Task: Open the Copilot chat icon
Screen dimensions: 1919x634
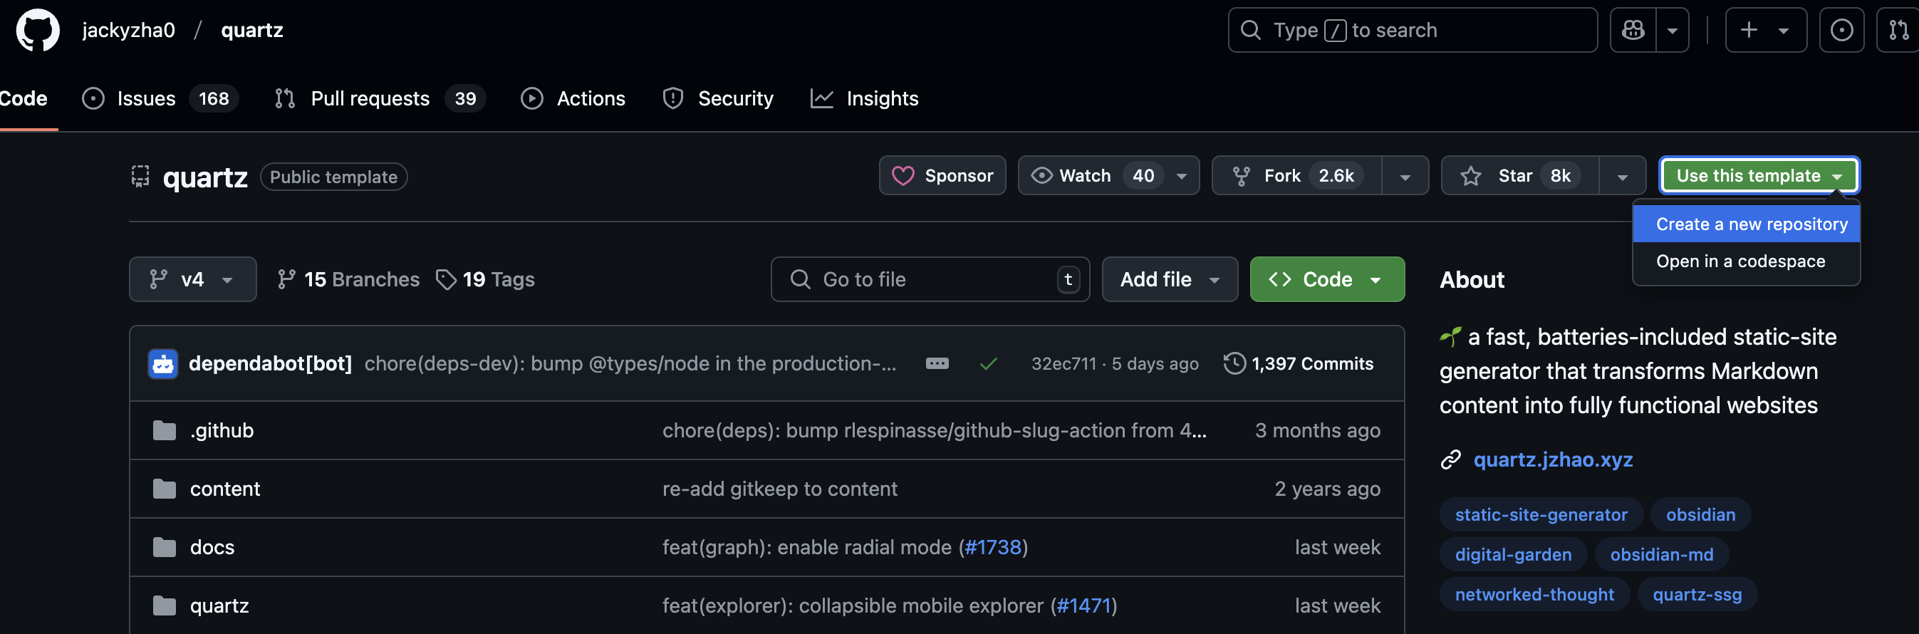Action: pyautogui.click(x=1633, y=31)
